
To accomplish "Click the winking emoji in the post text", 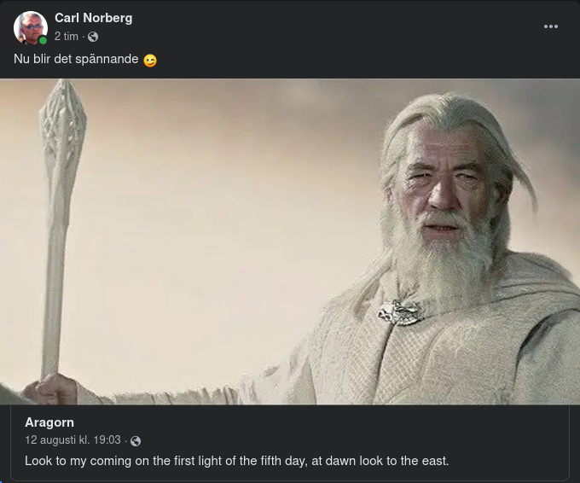I will click(150, 61).
